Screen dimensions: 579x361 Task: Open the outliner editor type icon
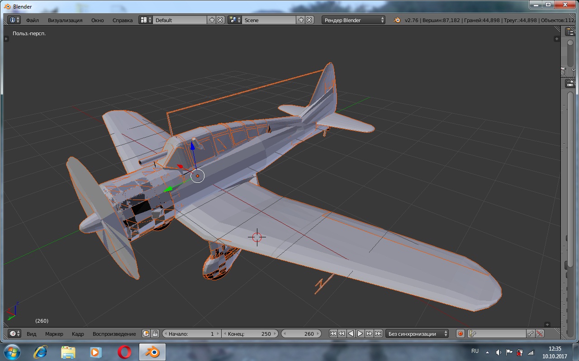[x=570, y=31]
